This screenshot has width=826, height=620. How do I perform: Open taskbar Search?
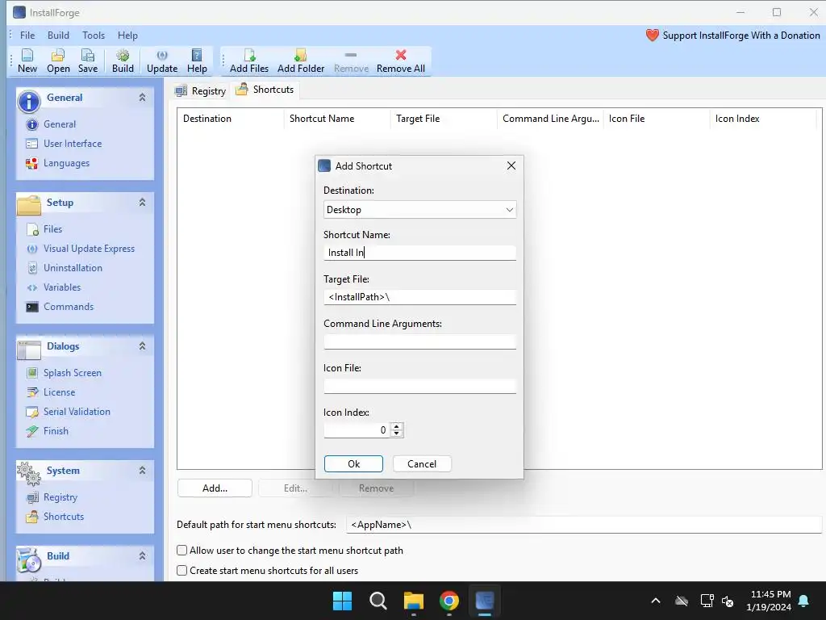[x=378, y=601]
